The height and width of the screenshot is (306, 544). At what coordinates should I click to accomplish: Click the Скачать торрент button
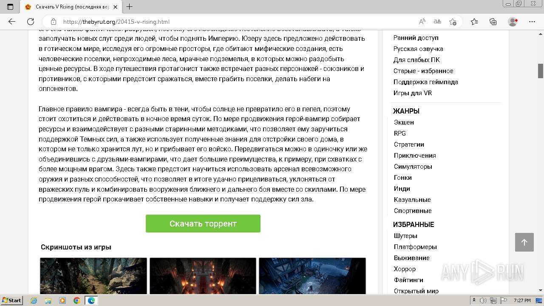coord(203,224)
